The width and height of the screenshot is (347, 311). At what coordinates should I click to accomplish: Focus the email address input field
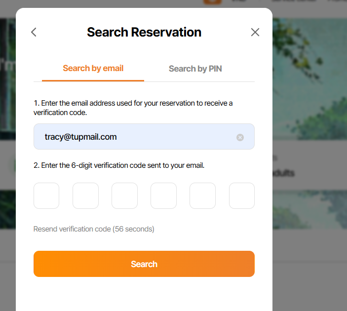point(133,137)
